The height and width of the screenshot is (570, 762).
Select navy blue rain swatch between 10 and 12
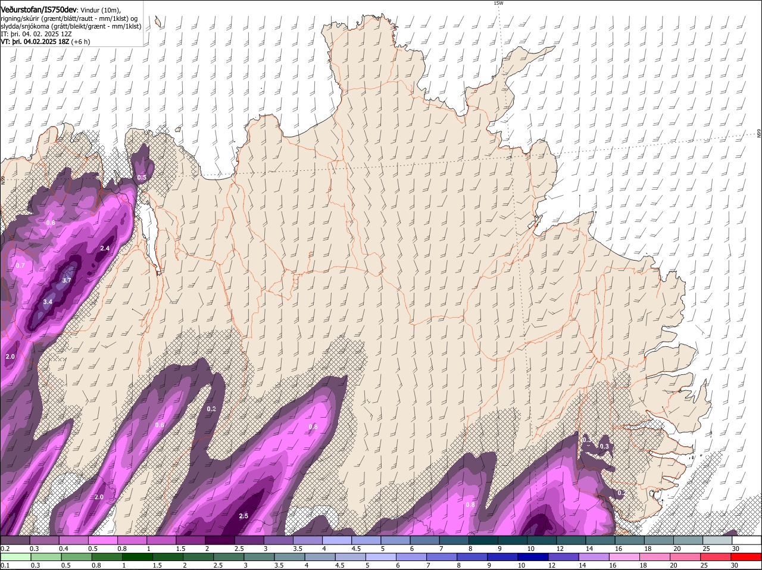coord(532,557)
